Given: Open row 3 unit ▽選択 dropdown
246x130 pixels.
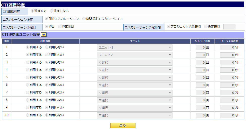Looking at the screenshot, I should (135, 63).
